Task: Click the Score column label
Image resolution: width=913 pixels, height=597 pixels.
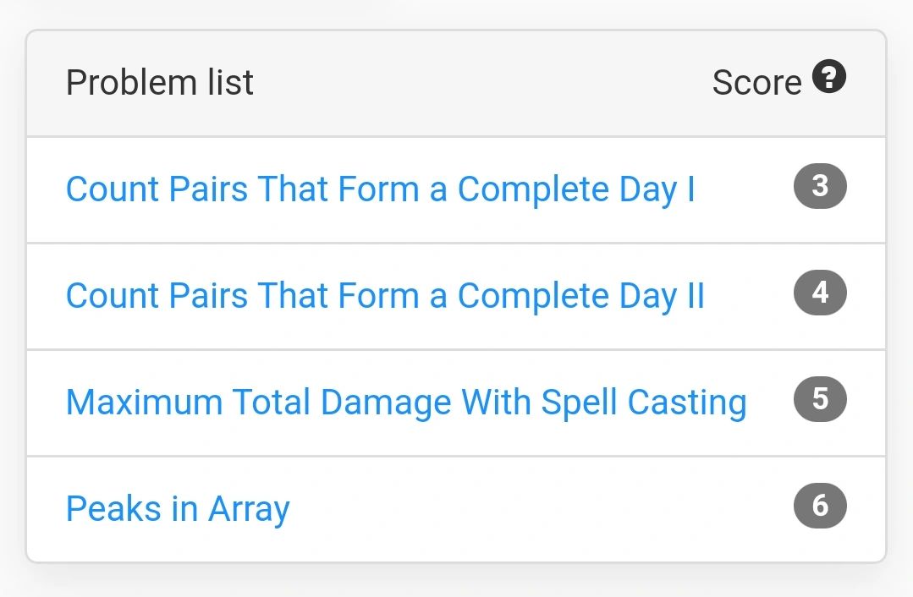Action: [757, 82]
